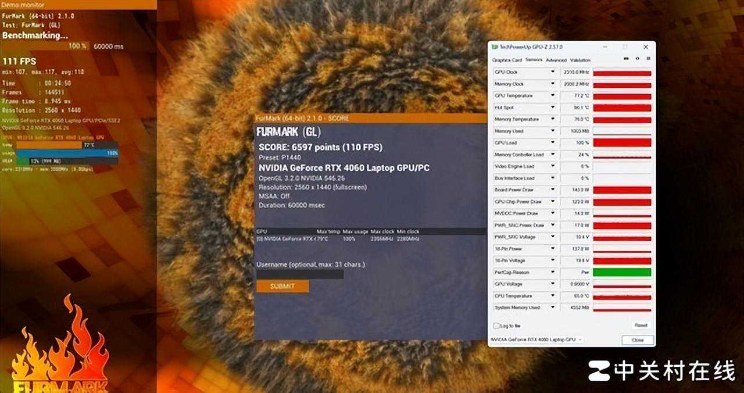The image size is (744, 393).
Task: Select GPU from the RTX 4060 combo box
Action: tap(536, 340)
